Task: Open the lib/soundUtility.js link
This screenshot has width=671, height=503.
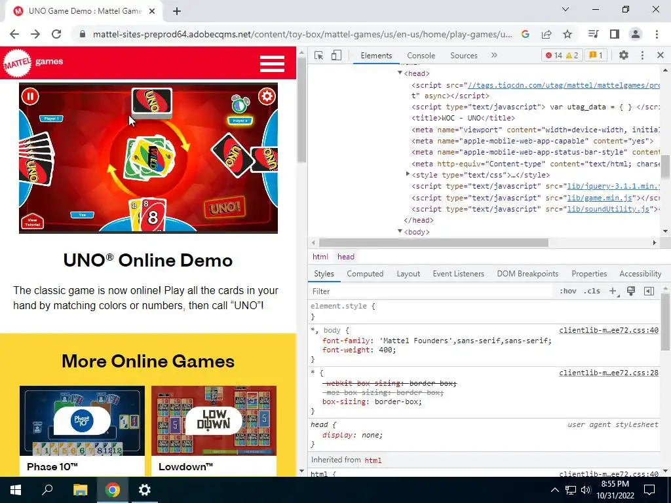Action: click(x=608, y=209)
